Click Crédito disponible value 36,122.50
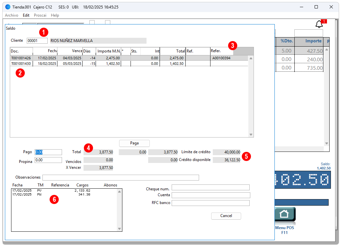 click(x=226, y=160)
